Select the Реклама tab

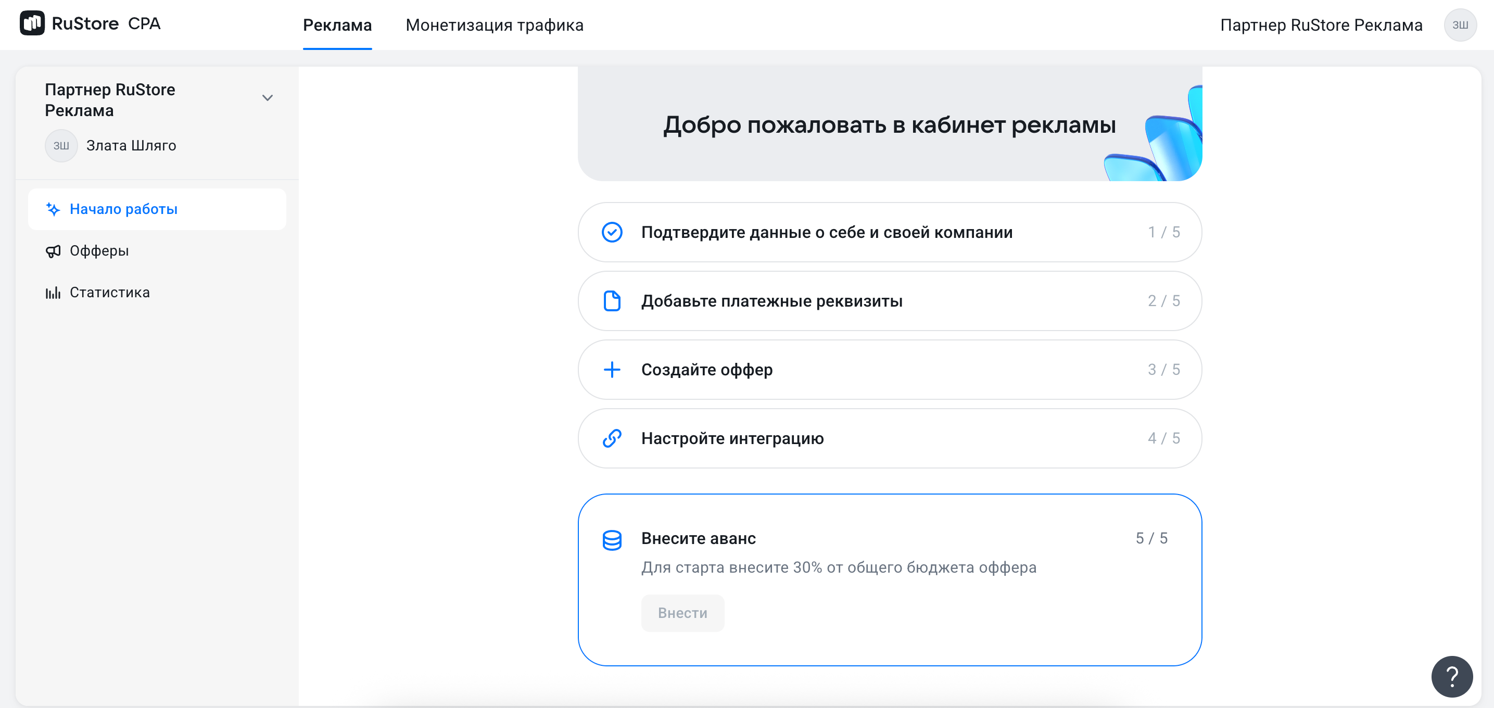coord(337,25)
